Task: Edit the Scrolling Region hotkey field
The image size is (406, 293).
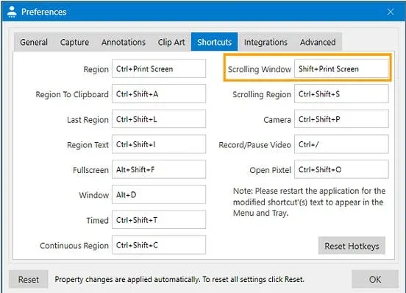Action: pos(341,93)
